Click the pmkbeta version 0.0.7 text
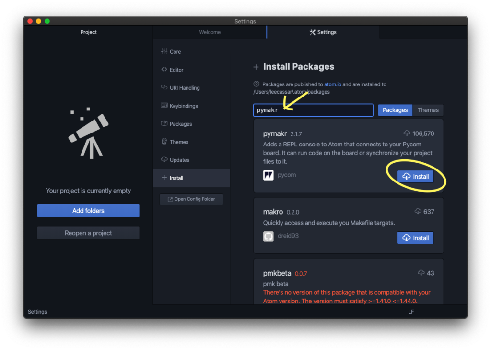491x350 pixels. coord(301,274)
